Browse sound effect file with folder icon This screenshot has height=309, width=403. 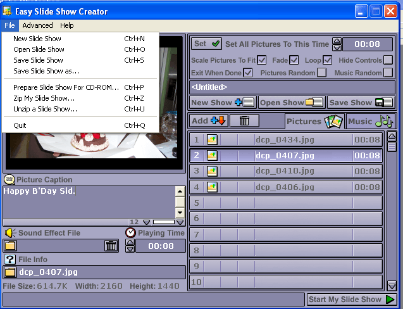pyautogui.click(x=10, y=246)
